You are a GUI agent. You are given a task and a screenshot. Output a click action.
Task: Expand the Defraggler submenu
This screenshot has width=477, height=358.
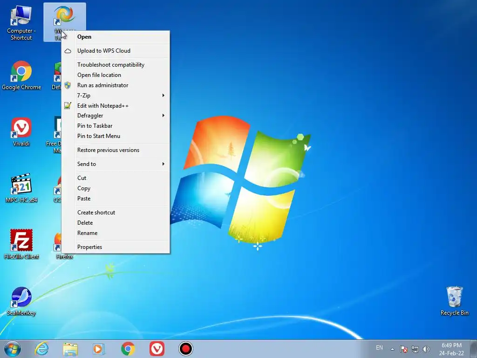click(116, 116)
